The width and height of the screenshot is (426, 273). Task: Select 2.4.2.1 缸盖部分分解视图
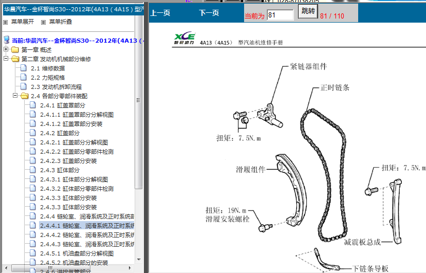(74, 142)
